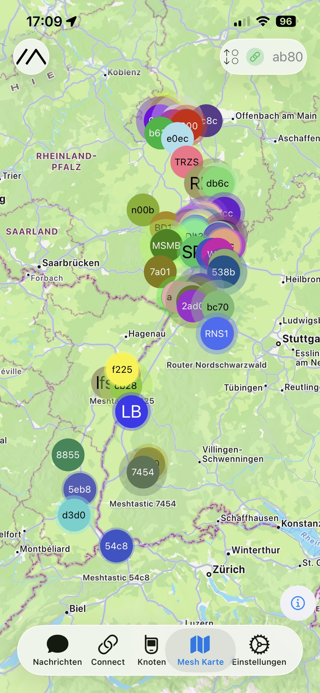The width and height of the screenshot is (320, 693).
Task: Go to the Knoten tab
Action: click(x=151, y=650)
